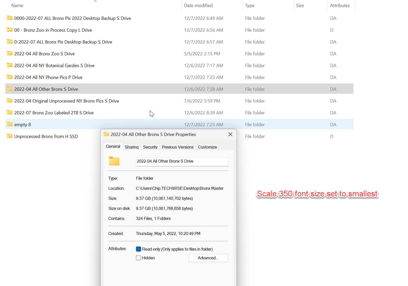Click the large folder icon in the Properties dialog
The image size is (408, 286).
coord(114,161)
